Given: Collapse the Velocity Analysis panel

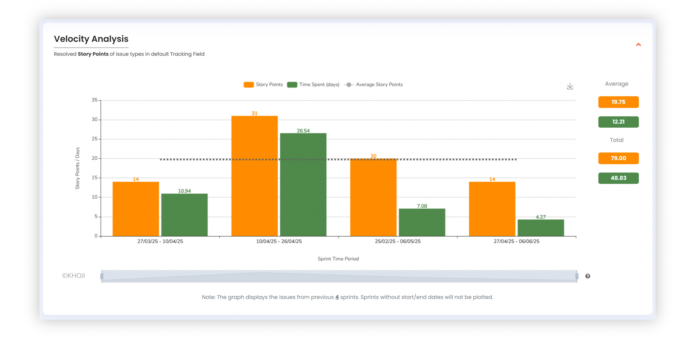Looking at the screenshot, I should [638, 45].
